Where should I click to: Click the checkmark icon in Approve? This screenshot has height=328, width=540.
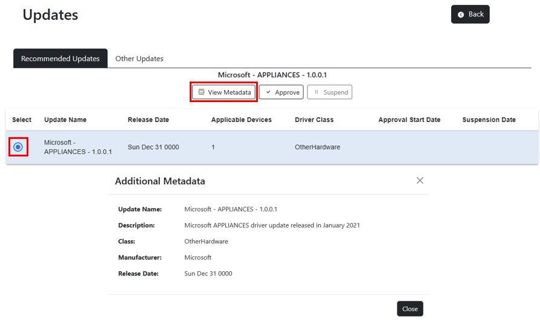coord(268,92)
